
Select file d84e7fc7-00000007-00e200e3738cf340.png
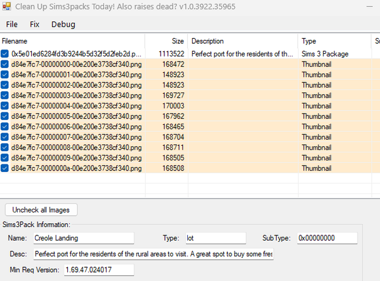click(76, 137)
